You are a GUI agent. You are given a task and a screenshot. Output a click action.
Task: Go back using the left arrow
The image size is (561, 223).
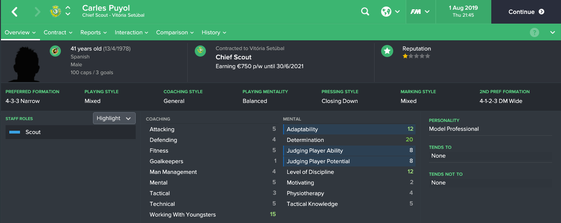click(14, 12)
